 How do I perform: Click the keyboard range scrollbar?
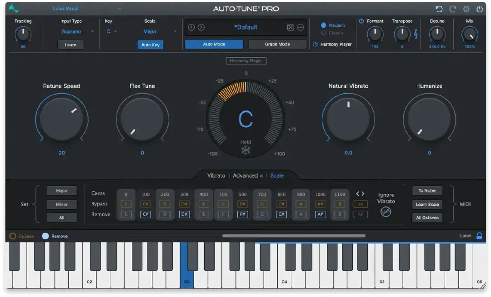pyautogui.click(x=294, y=236)
